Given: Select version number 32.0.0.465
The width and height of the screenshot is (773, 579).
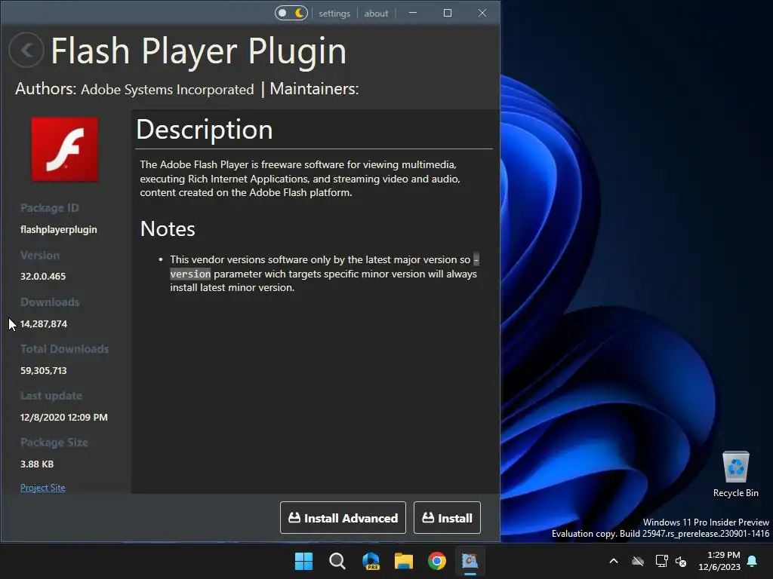Looking at the screenshot, I should [x=43, y=276].
